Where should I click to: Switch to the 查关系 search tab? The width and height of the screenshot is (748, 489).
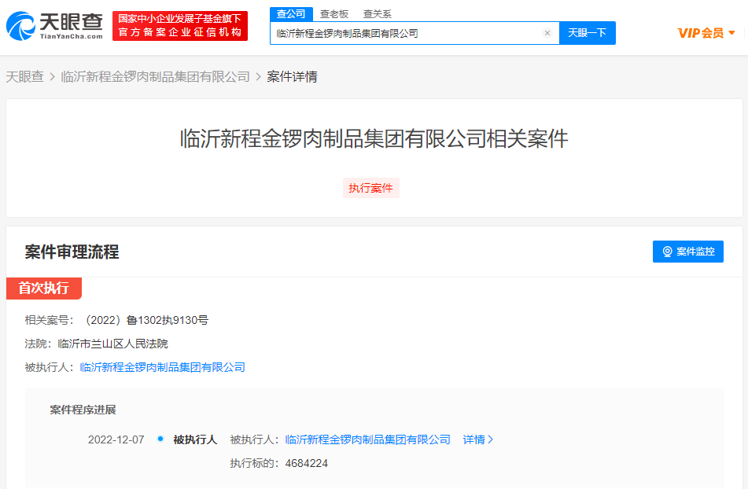(378, 14)
